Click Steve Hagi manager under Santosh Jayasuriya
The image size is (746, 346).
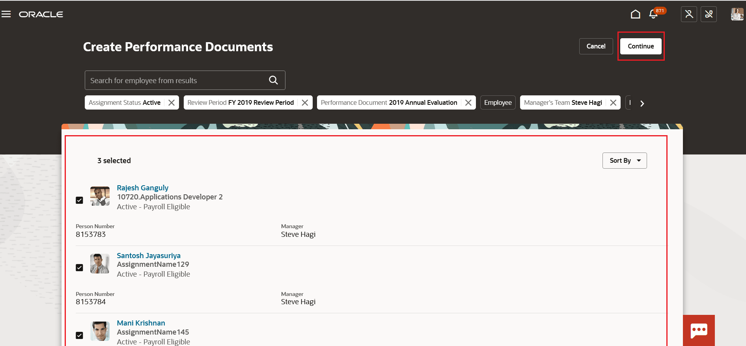pyautogui.click(x=298, y=302)
